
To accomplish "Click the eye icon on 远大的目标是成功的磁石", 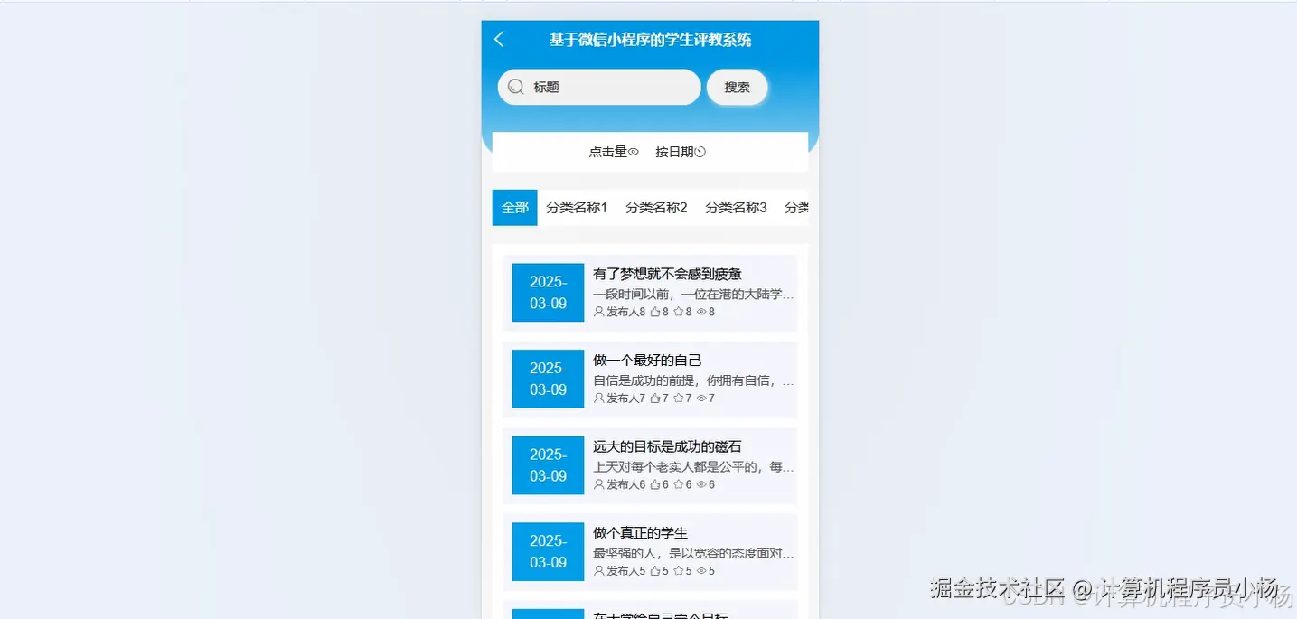I will (700, 484).
